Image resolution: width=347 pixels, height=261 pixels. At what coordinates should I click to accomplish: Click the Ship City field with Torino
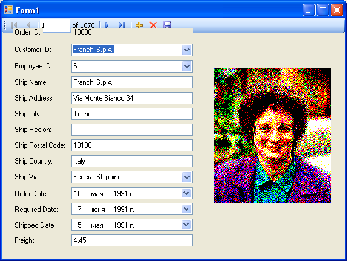pyautogui.click(x=132, y=114)
